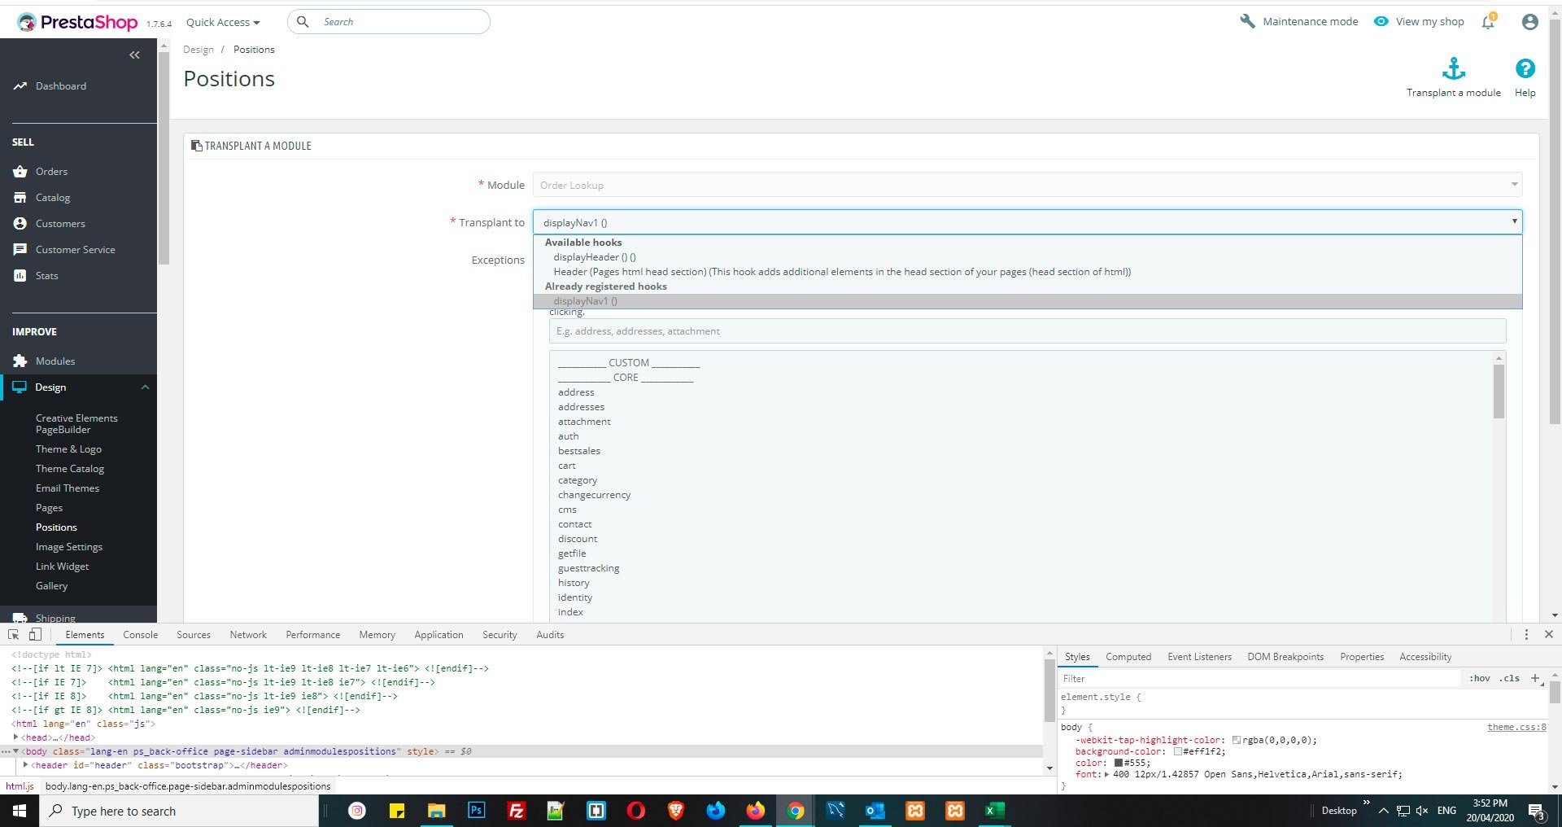Image resolution: width=1562 pixels, height=827 pixels.
Task: Open the Computed styles tab
Action: pyautogui.click(x=1128, y=657)
